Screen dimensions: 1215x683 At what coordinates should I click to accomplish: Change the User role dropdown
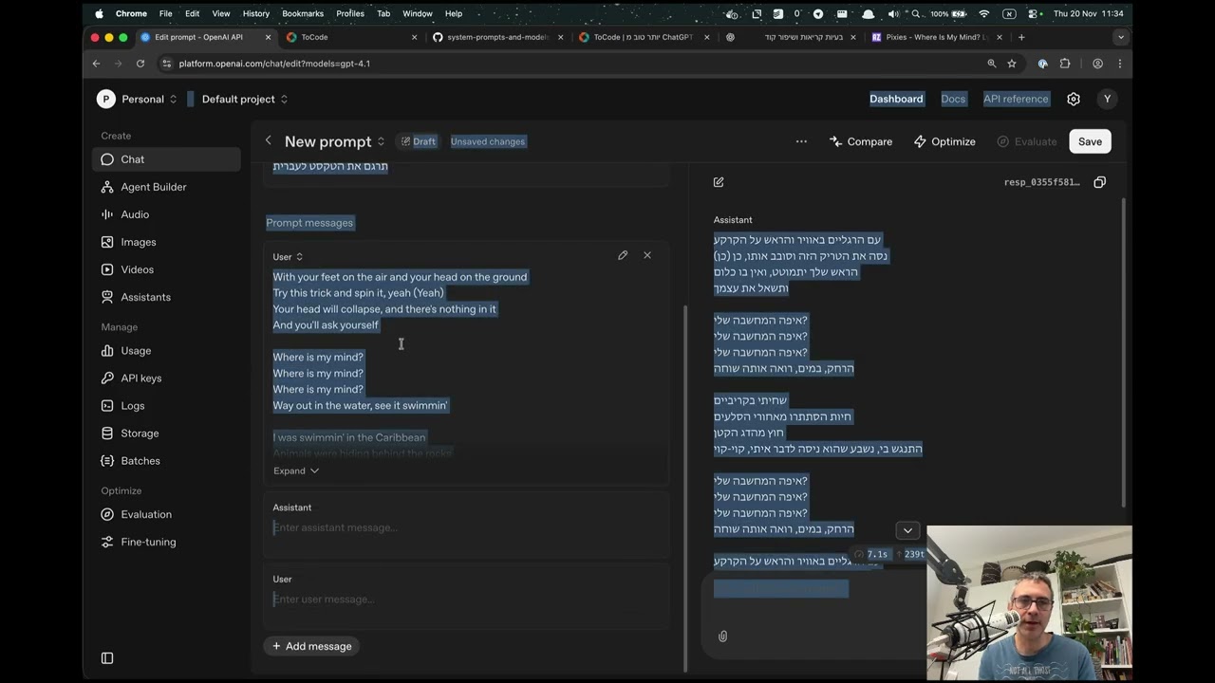pyautogui.click(x=288, y=257)
